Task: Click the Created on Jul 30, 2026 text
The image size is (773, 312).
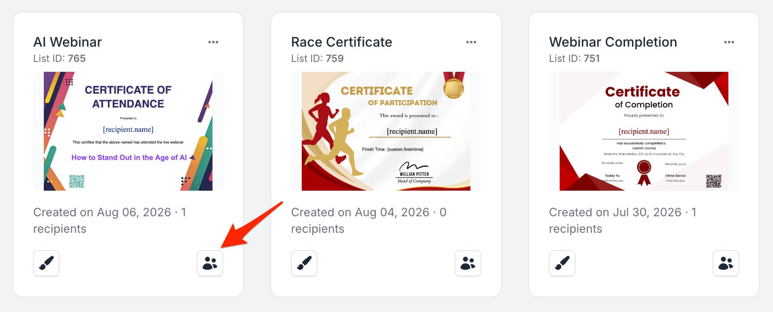Action: click(x=615, y=212)
